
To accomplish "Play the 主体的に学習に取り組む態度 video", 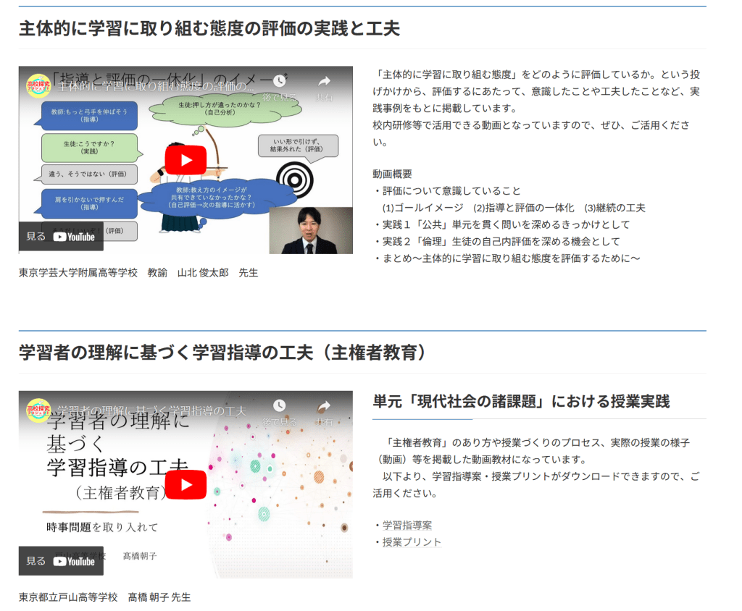I will click(184, 160).
